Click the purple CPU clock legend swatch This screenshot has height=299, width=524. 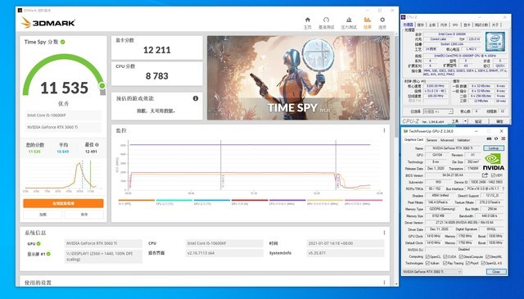pyautogui.click(x=287, y=201)
